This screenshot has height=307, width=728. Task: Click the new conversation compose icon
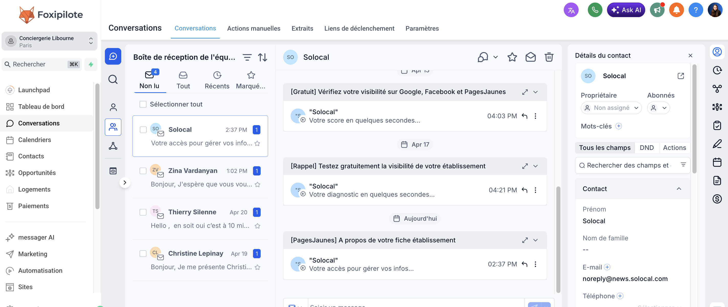click(x=113, y=56)
